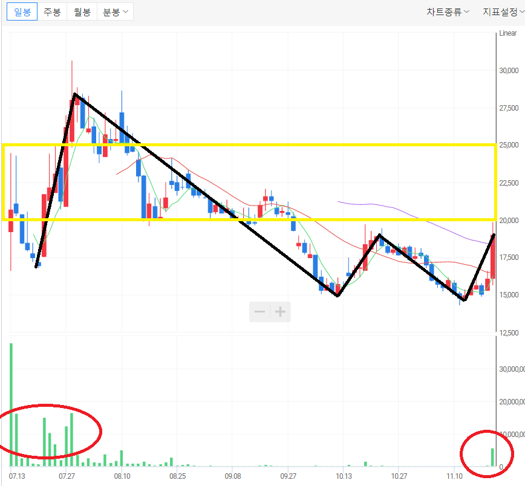Click the 07.13 date axis label
Screen dimensions: 525x486
[17, 476]
